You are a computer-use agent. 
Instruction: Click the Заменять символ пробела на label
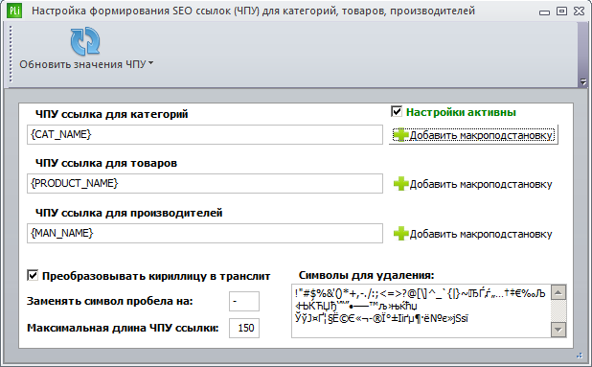[110, 301]
